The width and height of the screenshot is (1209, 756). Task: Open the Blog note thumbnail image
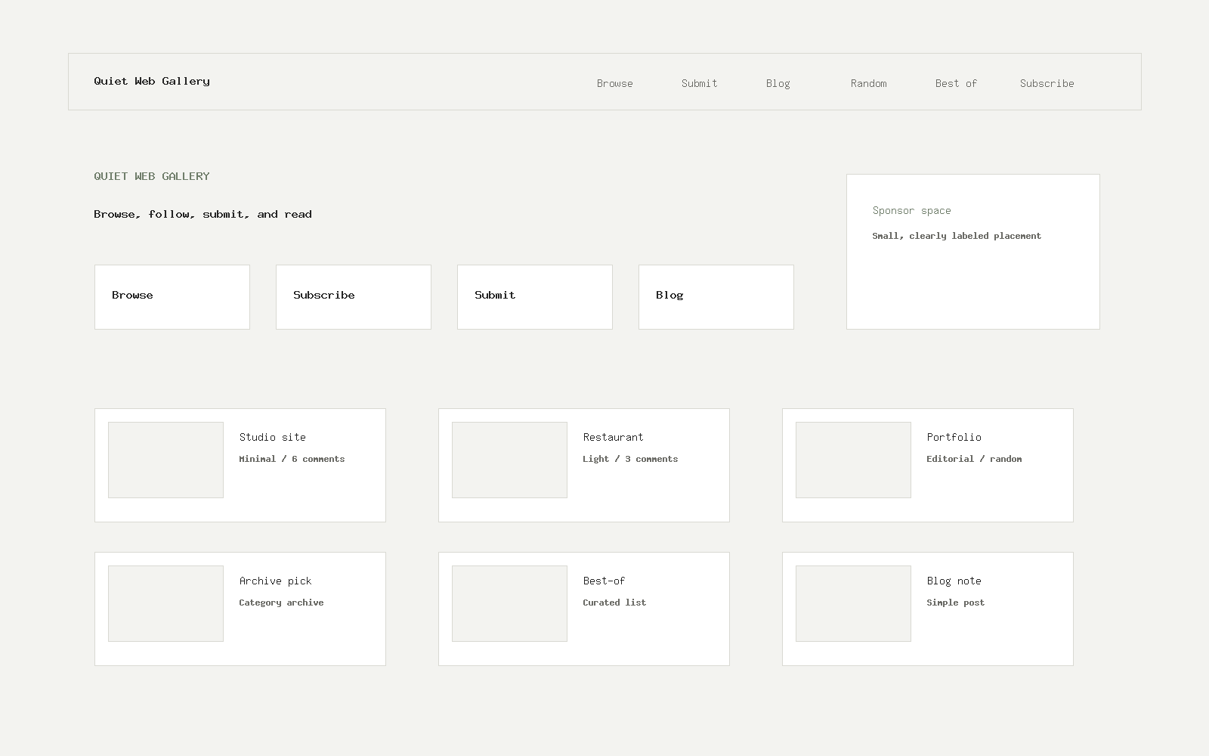(x=853, y=603)
